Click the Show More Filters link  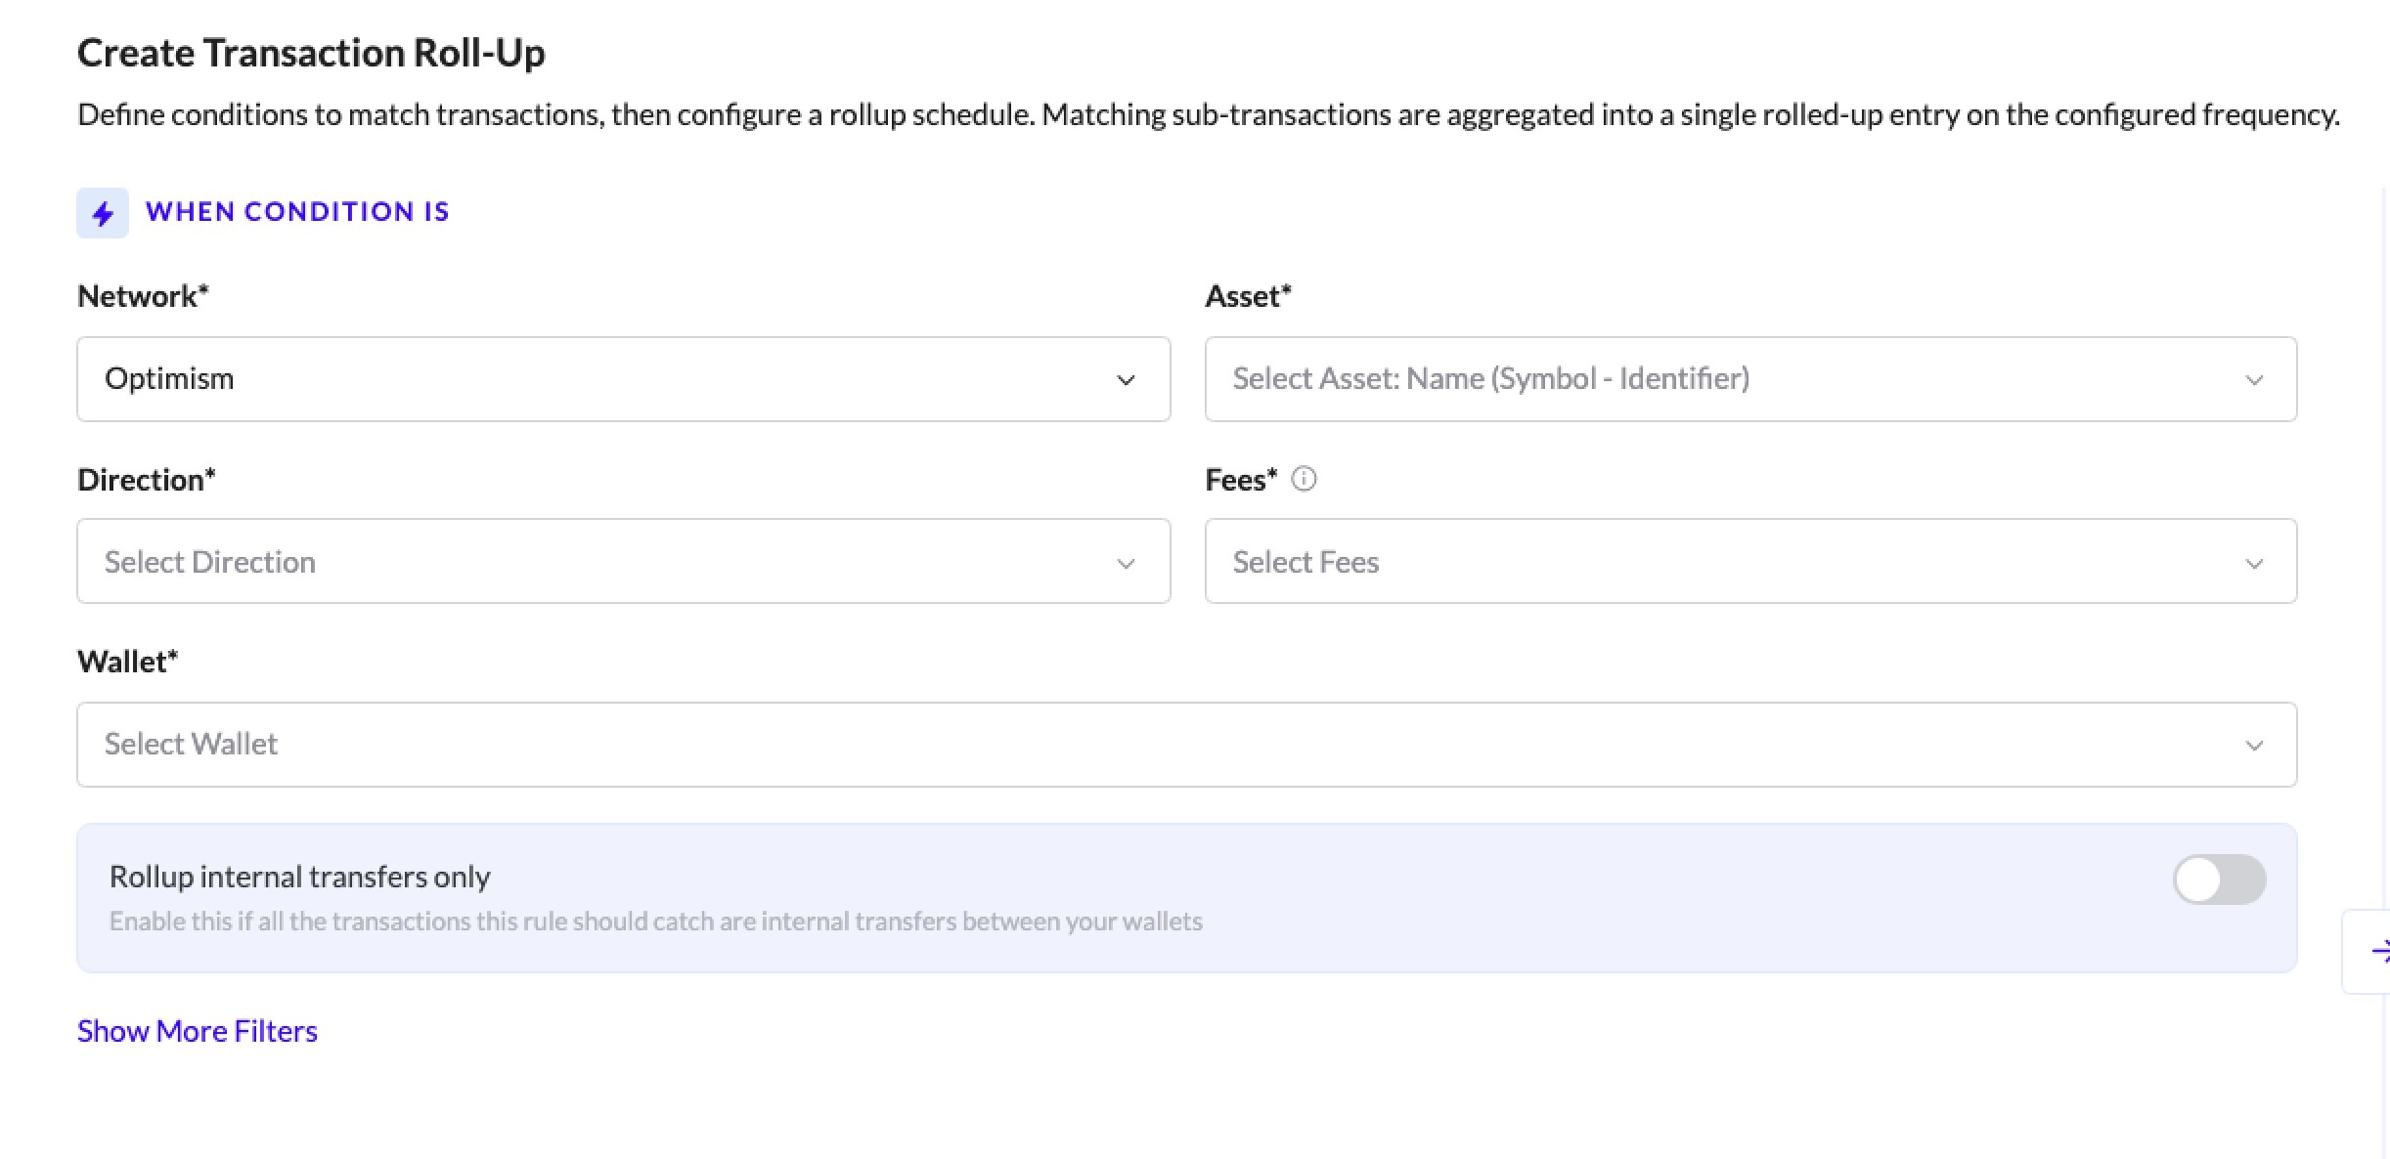click(198, 1031)
